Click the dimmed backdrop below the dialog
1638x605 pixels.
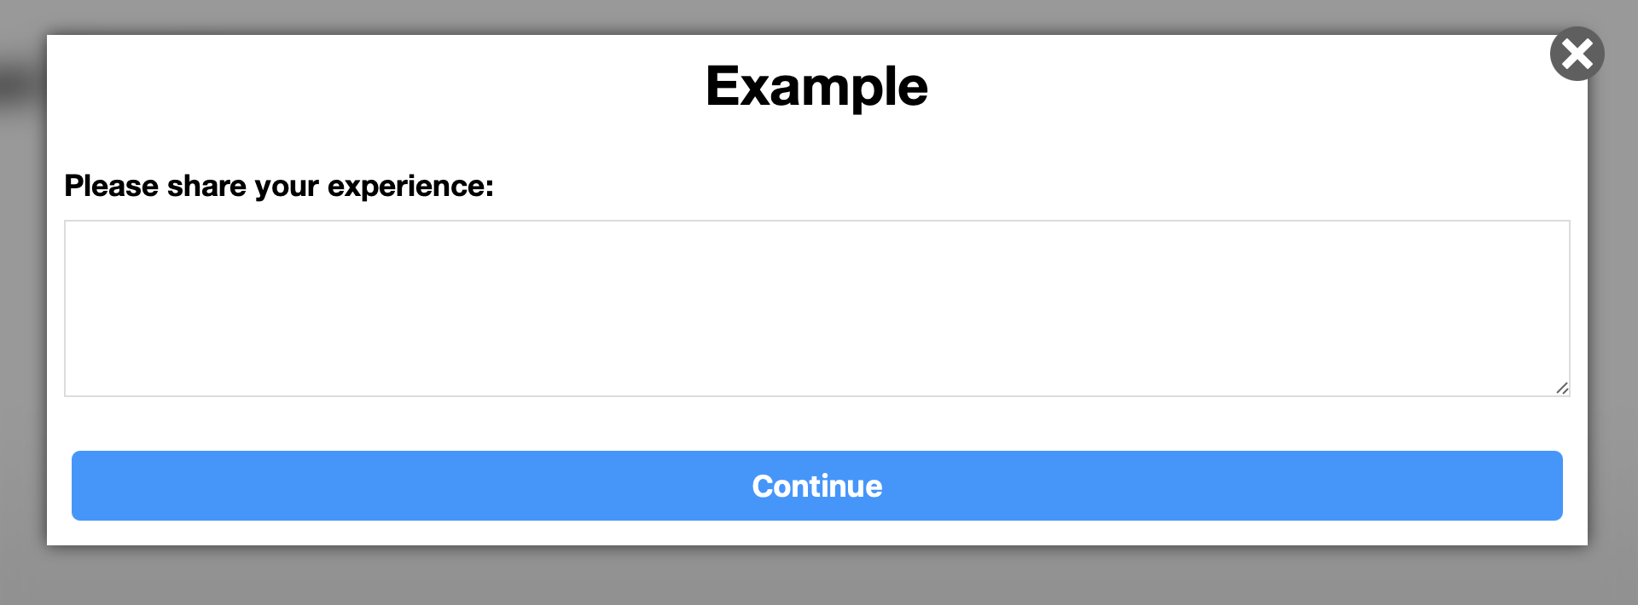(x=816, y=576)
